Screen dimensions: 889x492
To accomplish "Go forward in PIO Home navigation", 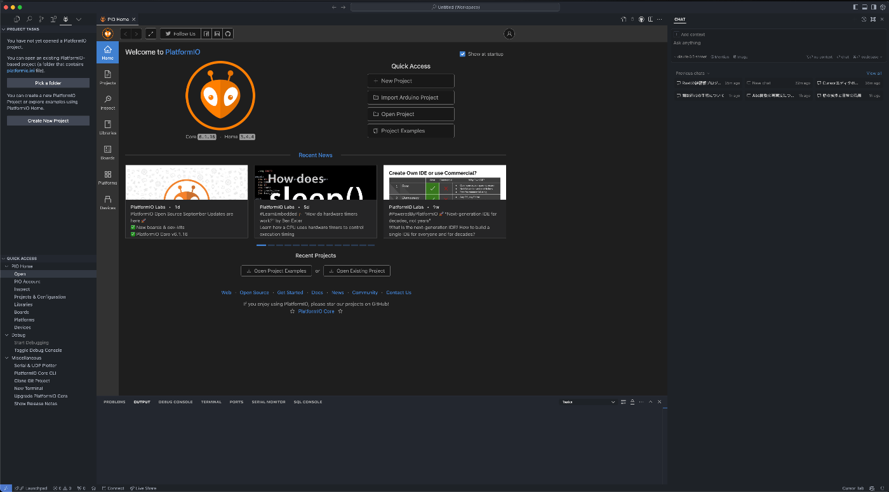I will [x=136, y=34].
